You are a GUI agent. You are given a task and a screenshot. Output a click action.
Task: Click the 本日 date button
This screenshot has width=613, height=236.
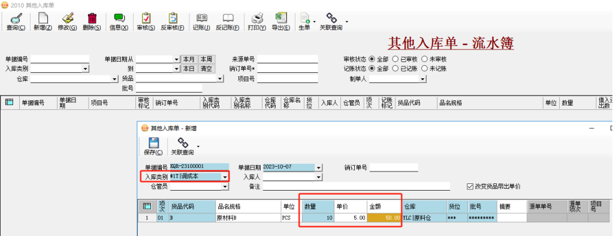[189, 69]
